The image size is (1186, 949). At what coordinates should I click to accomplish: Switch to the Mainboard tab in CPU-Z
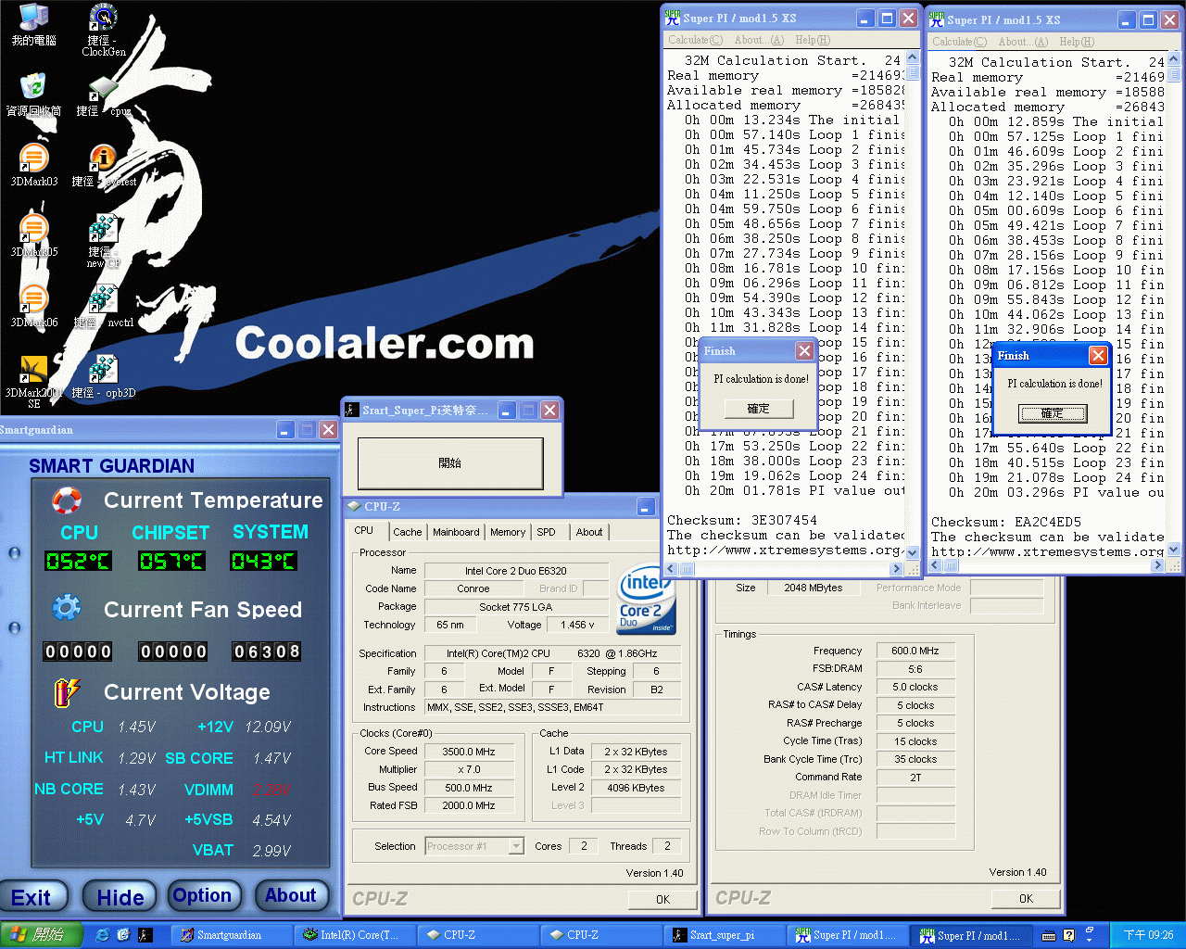pyautogui.click(x=456, y=532)
